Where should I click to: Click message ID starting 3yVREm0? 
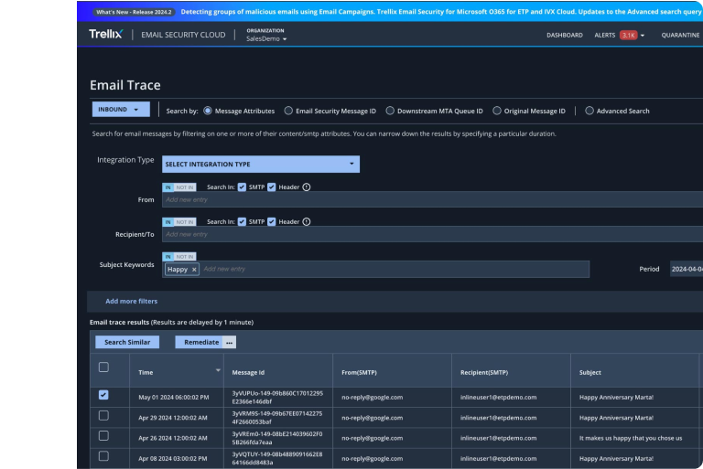[x=277, y=438]
